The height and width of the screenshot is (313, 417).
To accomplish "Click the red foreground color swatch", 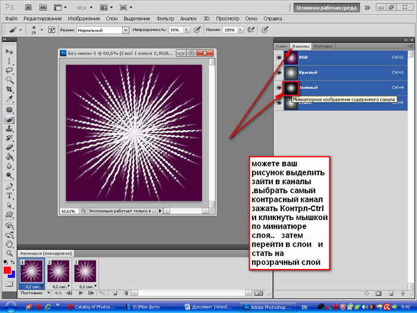I will [7, 270].
